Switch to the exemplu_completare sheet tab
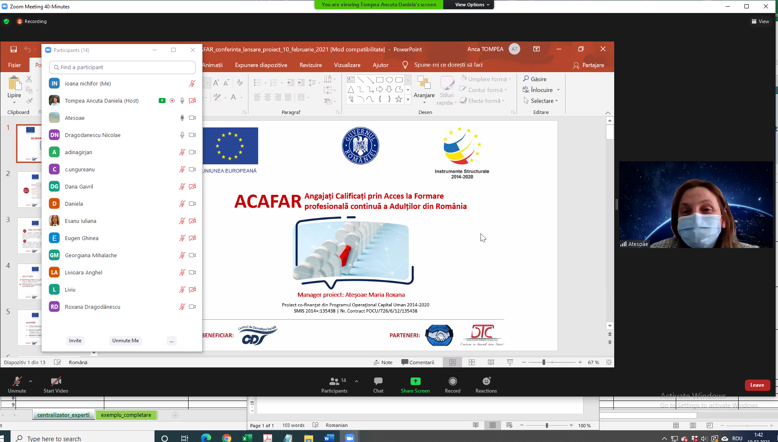This screenshot has height=442, width=778. tap(126, 415)
